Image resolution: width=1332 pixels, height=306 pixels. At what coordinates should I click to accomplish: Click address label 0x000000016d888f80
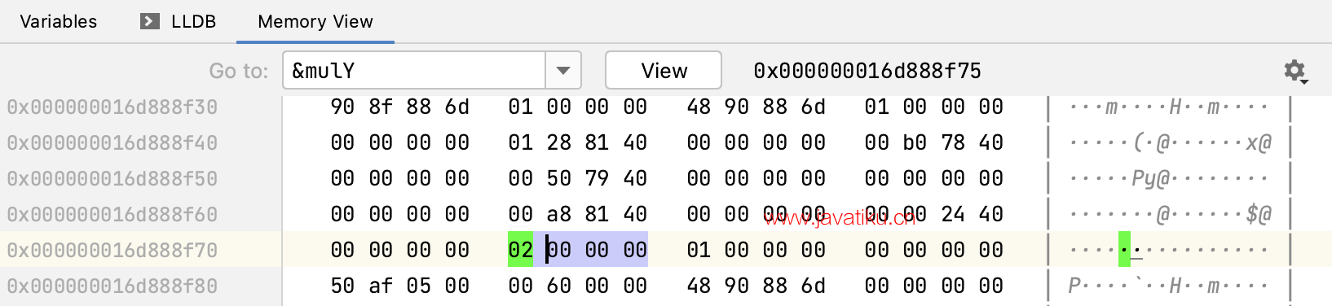click(112, 286)
